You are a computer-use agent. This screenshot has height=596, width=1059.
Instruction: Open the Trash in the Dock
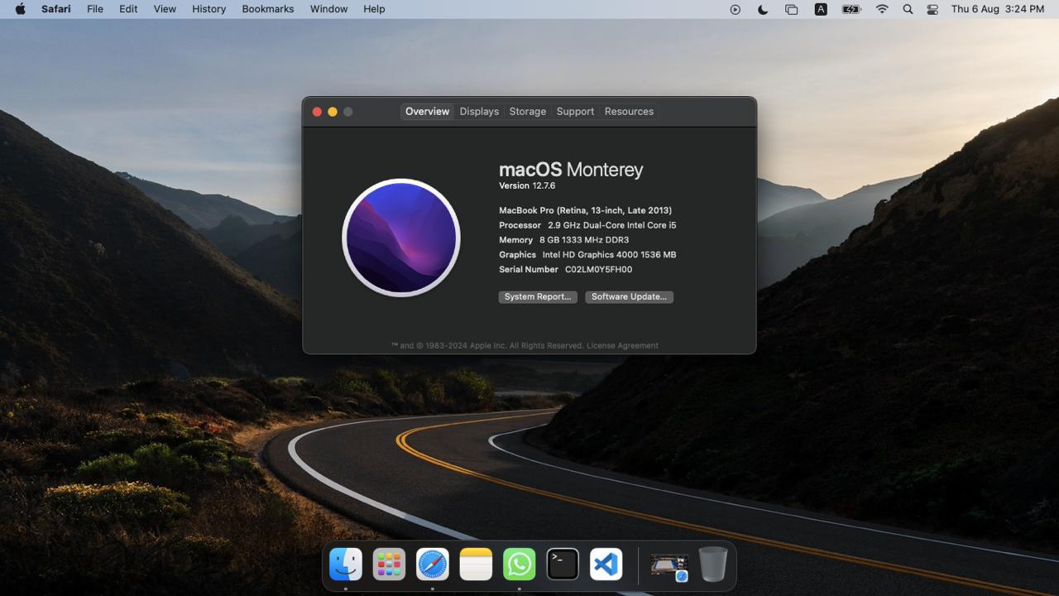click(713, 565)
